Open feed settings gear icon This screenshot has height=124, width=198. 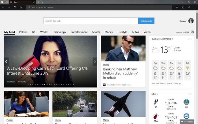click(192, 32)
